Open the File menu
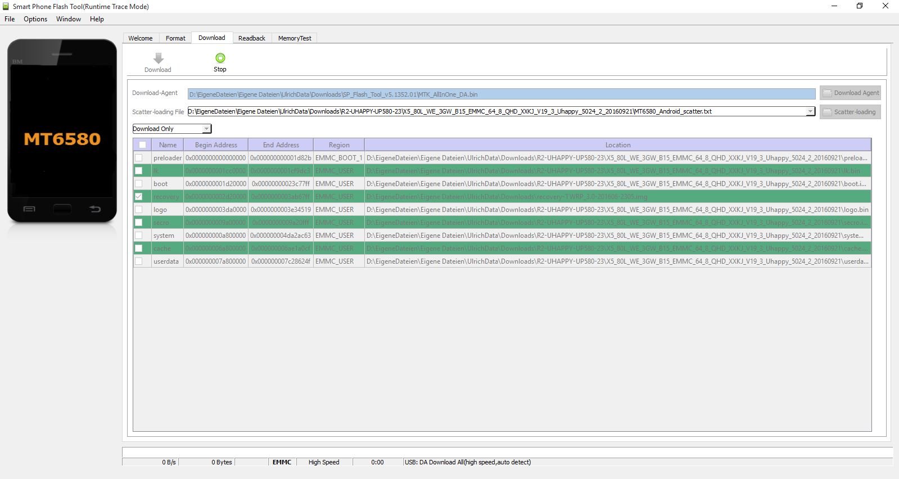Image resolution: width=899 pixels, height=479 pixels. point(10,19)
